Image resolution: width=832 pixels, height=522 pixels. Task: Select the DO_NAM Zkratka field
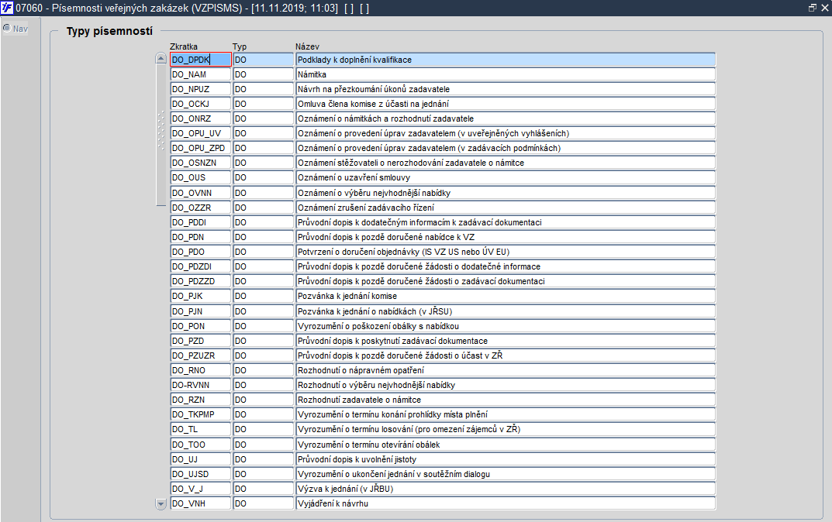201,74
